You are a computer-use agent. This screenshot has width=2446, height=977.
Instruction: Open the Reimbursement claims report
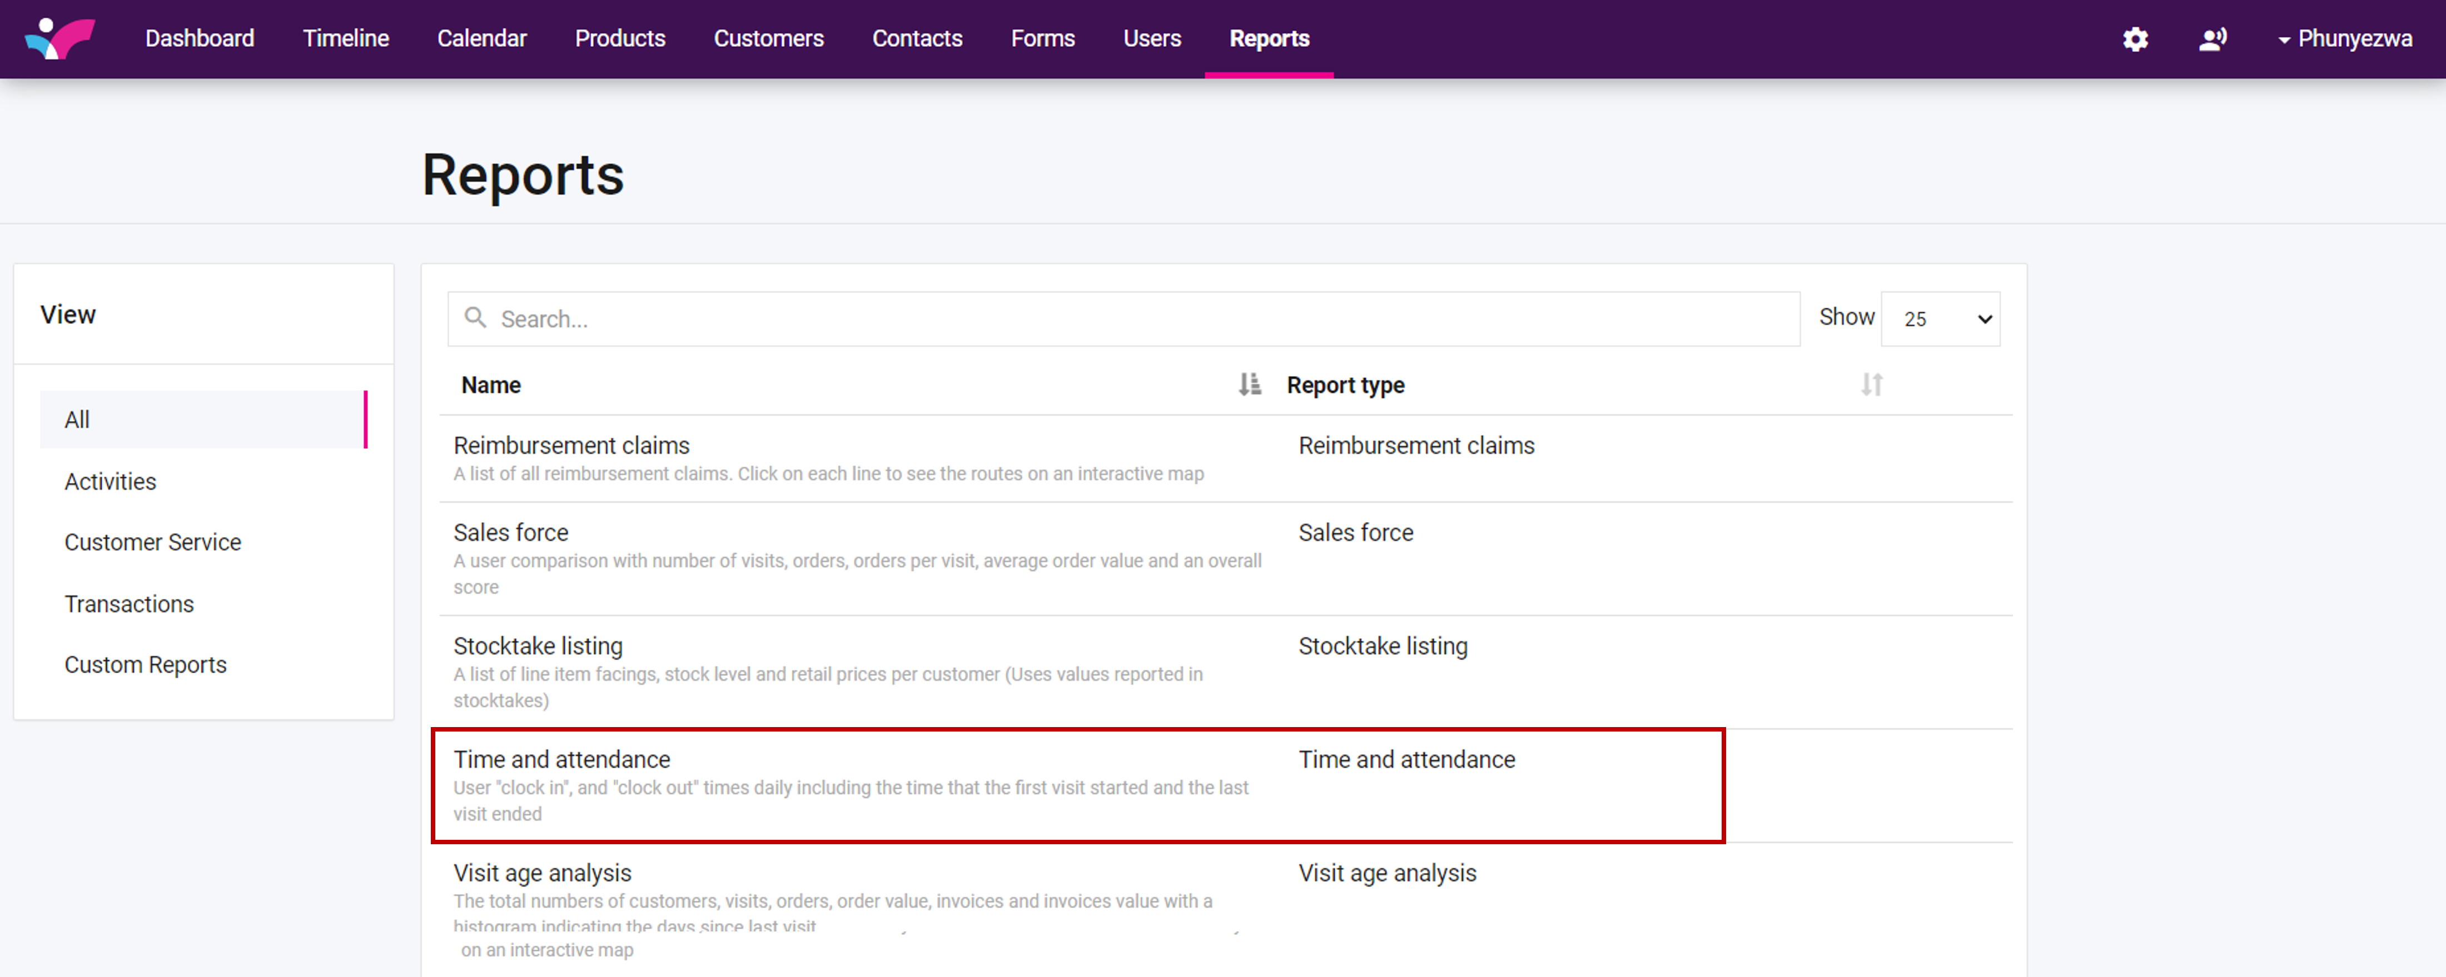click(571, 445)
